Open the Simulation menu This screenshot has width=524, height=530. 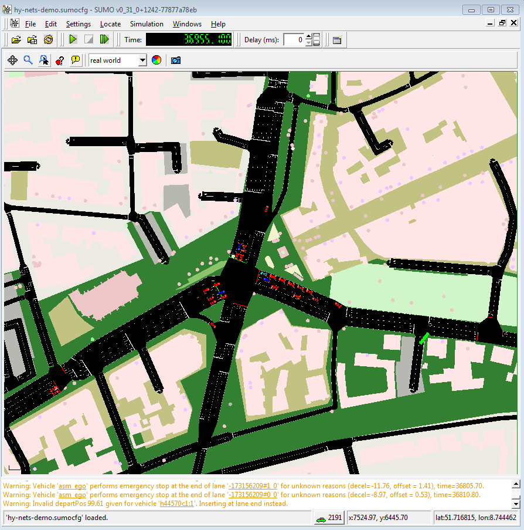click(x=147, y=24)
